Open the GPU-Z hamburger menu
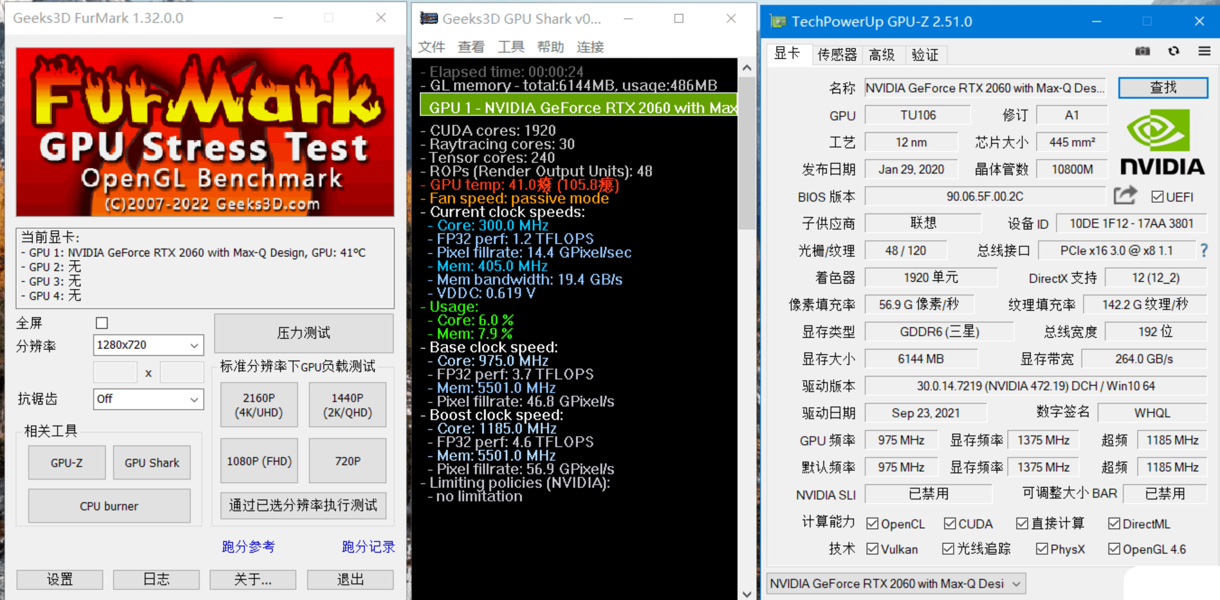 1204,52
